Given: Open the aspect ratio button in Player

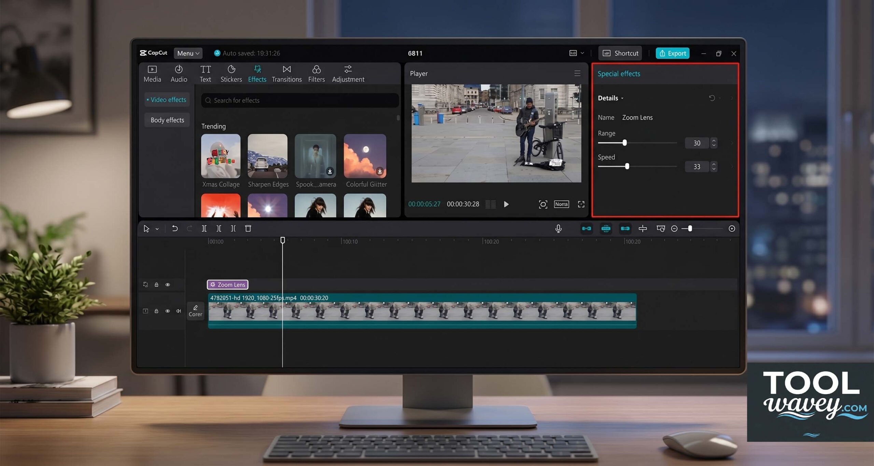Looking at the screenshot, I should point(561,204).
